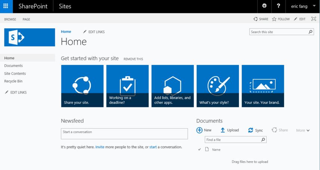Open Add lists, libraries, and other apps tile
320x170 pixels.
tap(173, 86)
